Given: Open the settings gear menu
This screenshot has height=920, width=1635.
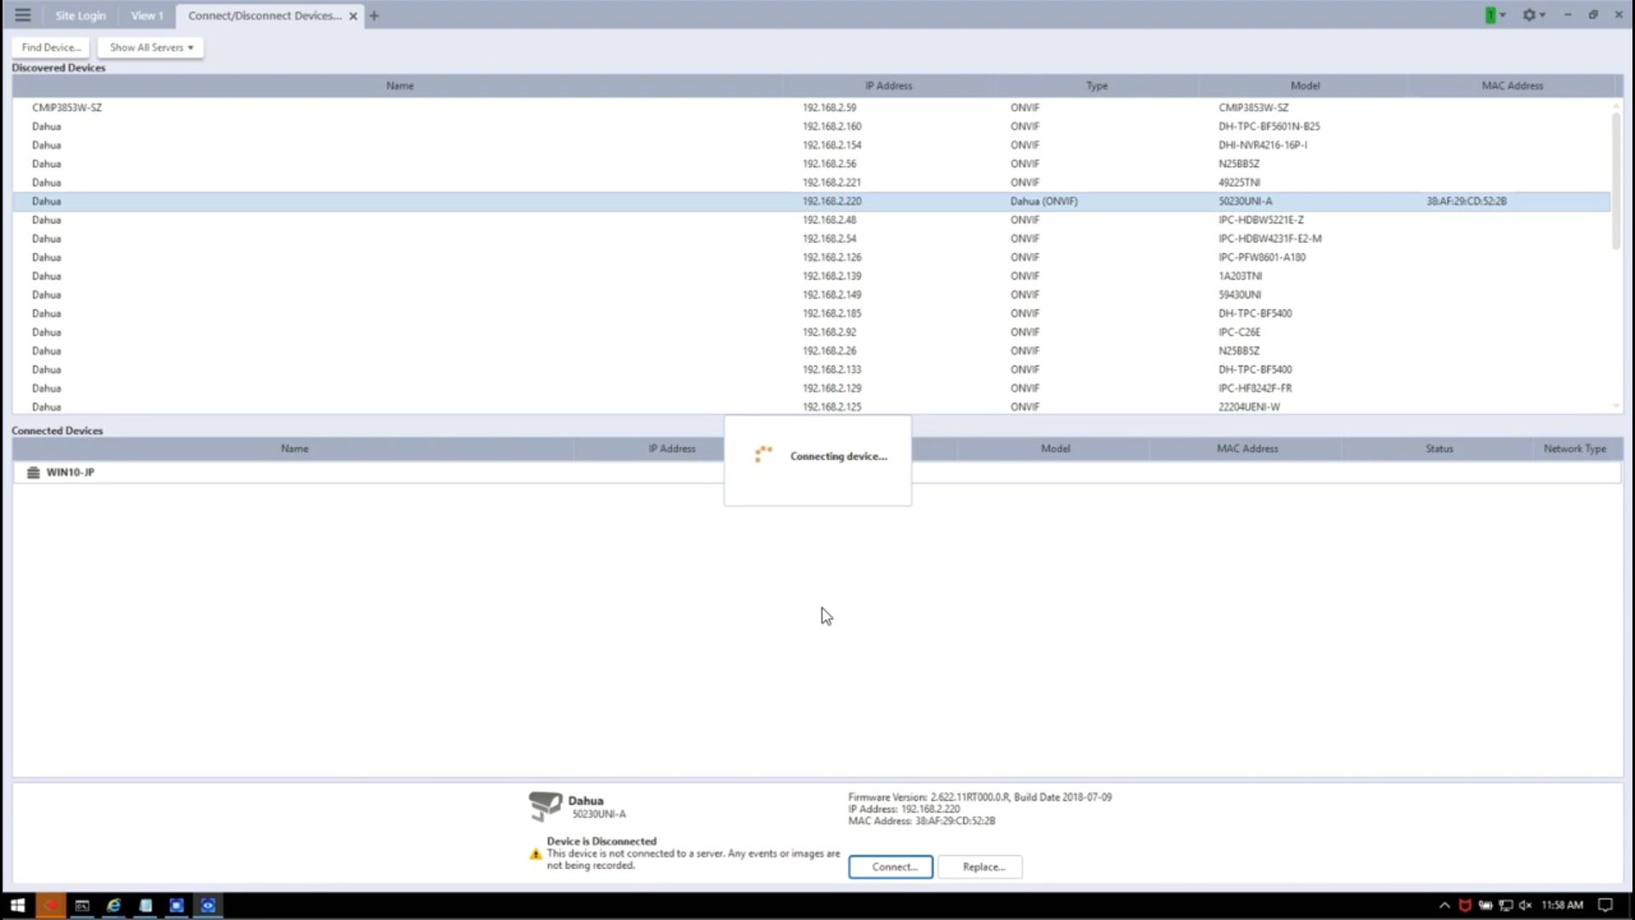Looking at the screenshot, I should tap(1529, 15).
